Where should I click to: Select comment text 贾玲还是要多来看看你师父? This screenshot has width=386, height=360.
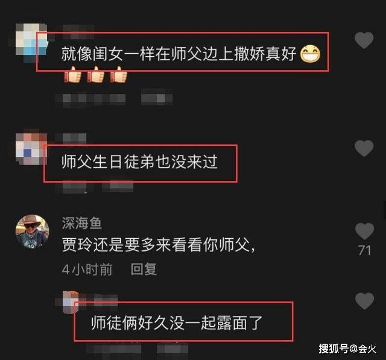[x=158, y=245]
